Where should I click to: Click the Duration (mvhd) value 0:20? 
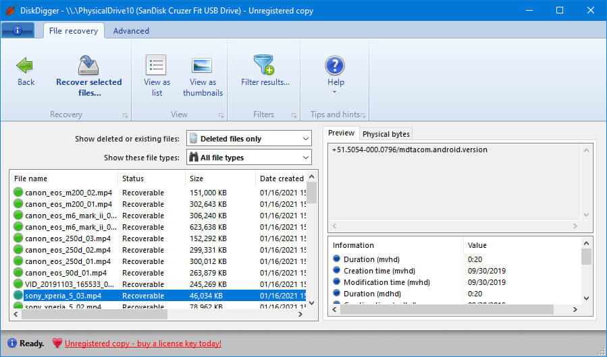point(475,259)
